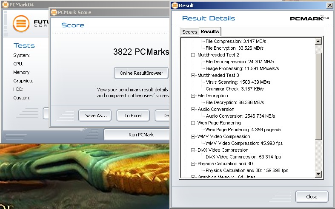Click the scrollbar up arrow in results list
This screenshot has height=209, width=335.
[318, 41]
